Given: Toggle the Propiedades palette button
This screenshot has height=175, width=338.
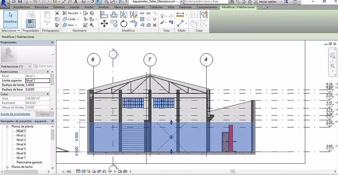Looking at the screenshot, I should pyautogui.click(x=31, y=23).
